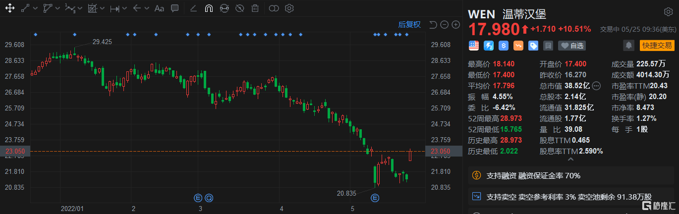Click the 29.425 high price annotation

pyautogui.click(x=102, y=42)
